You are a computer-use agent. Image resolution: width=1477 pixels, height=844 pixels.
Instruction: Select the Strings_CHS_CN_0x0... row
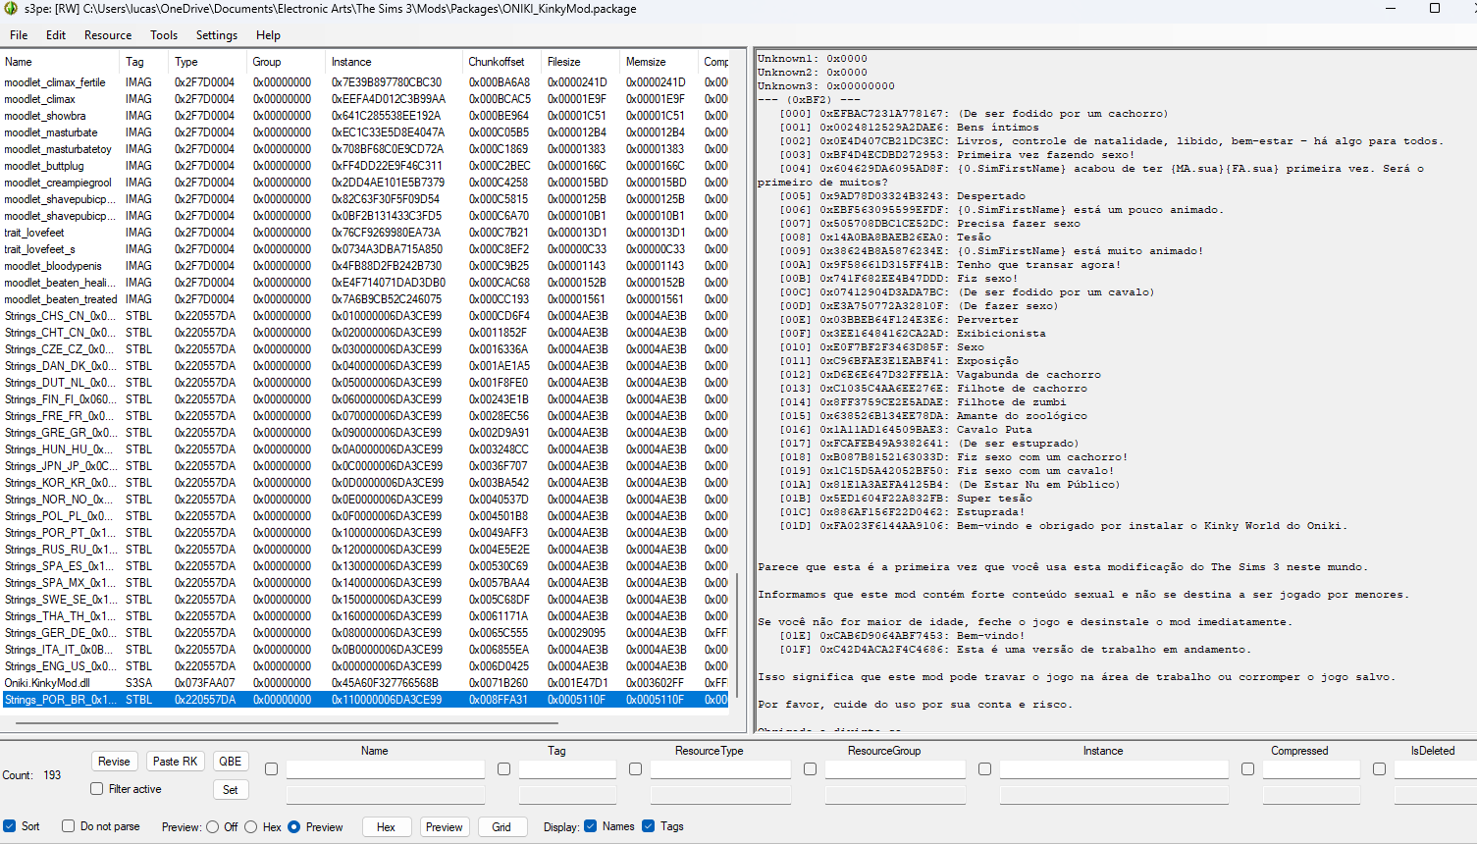click(x=365, y=316)
